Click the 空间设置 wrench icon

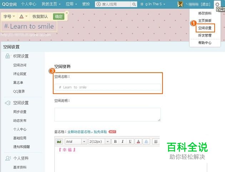(x=8, y=103)
